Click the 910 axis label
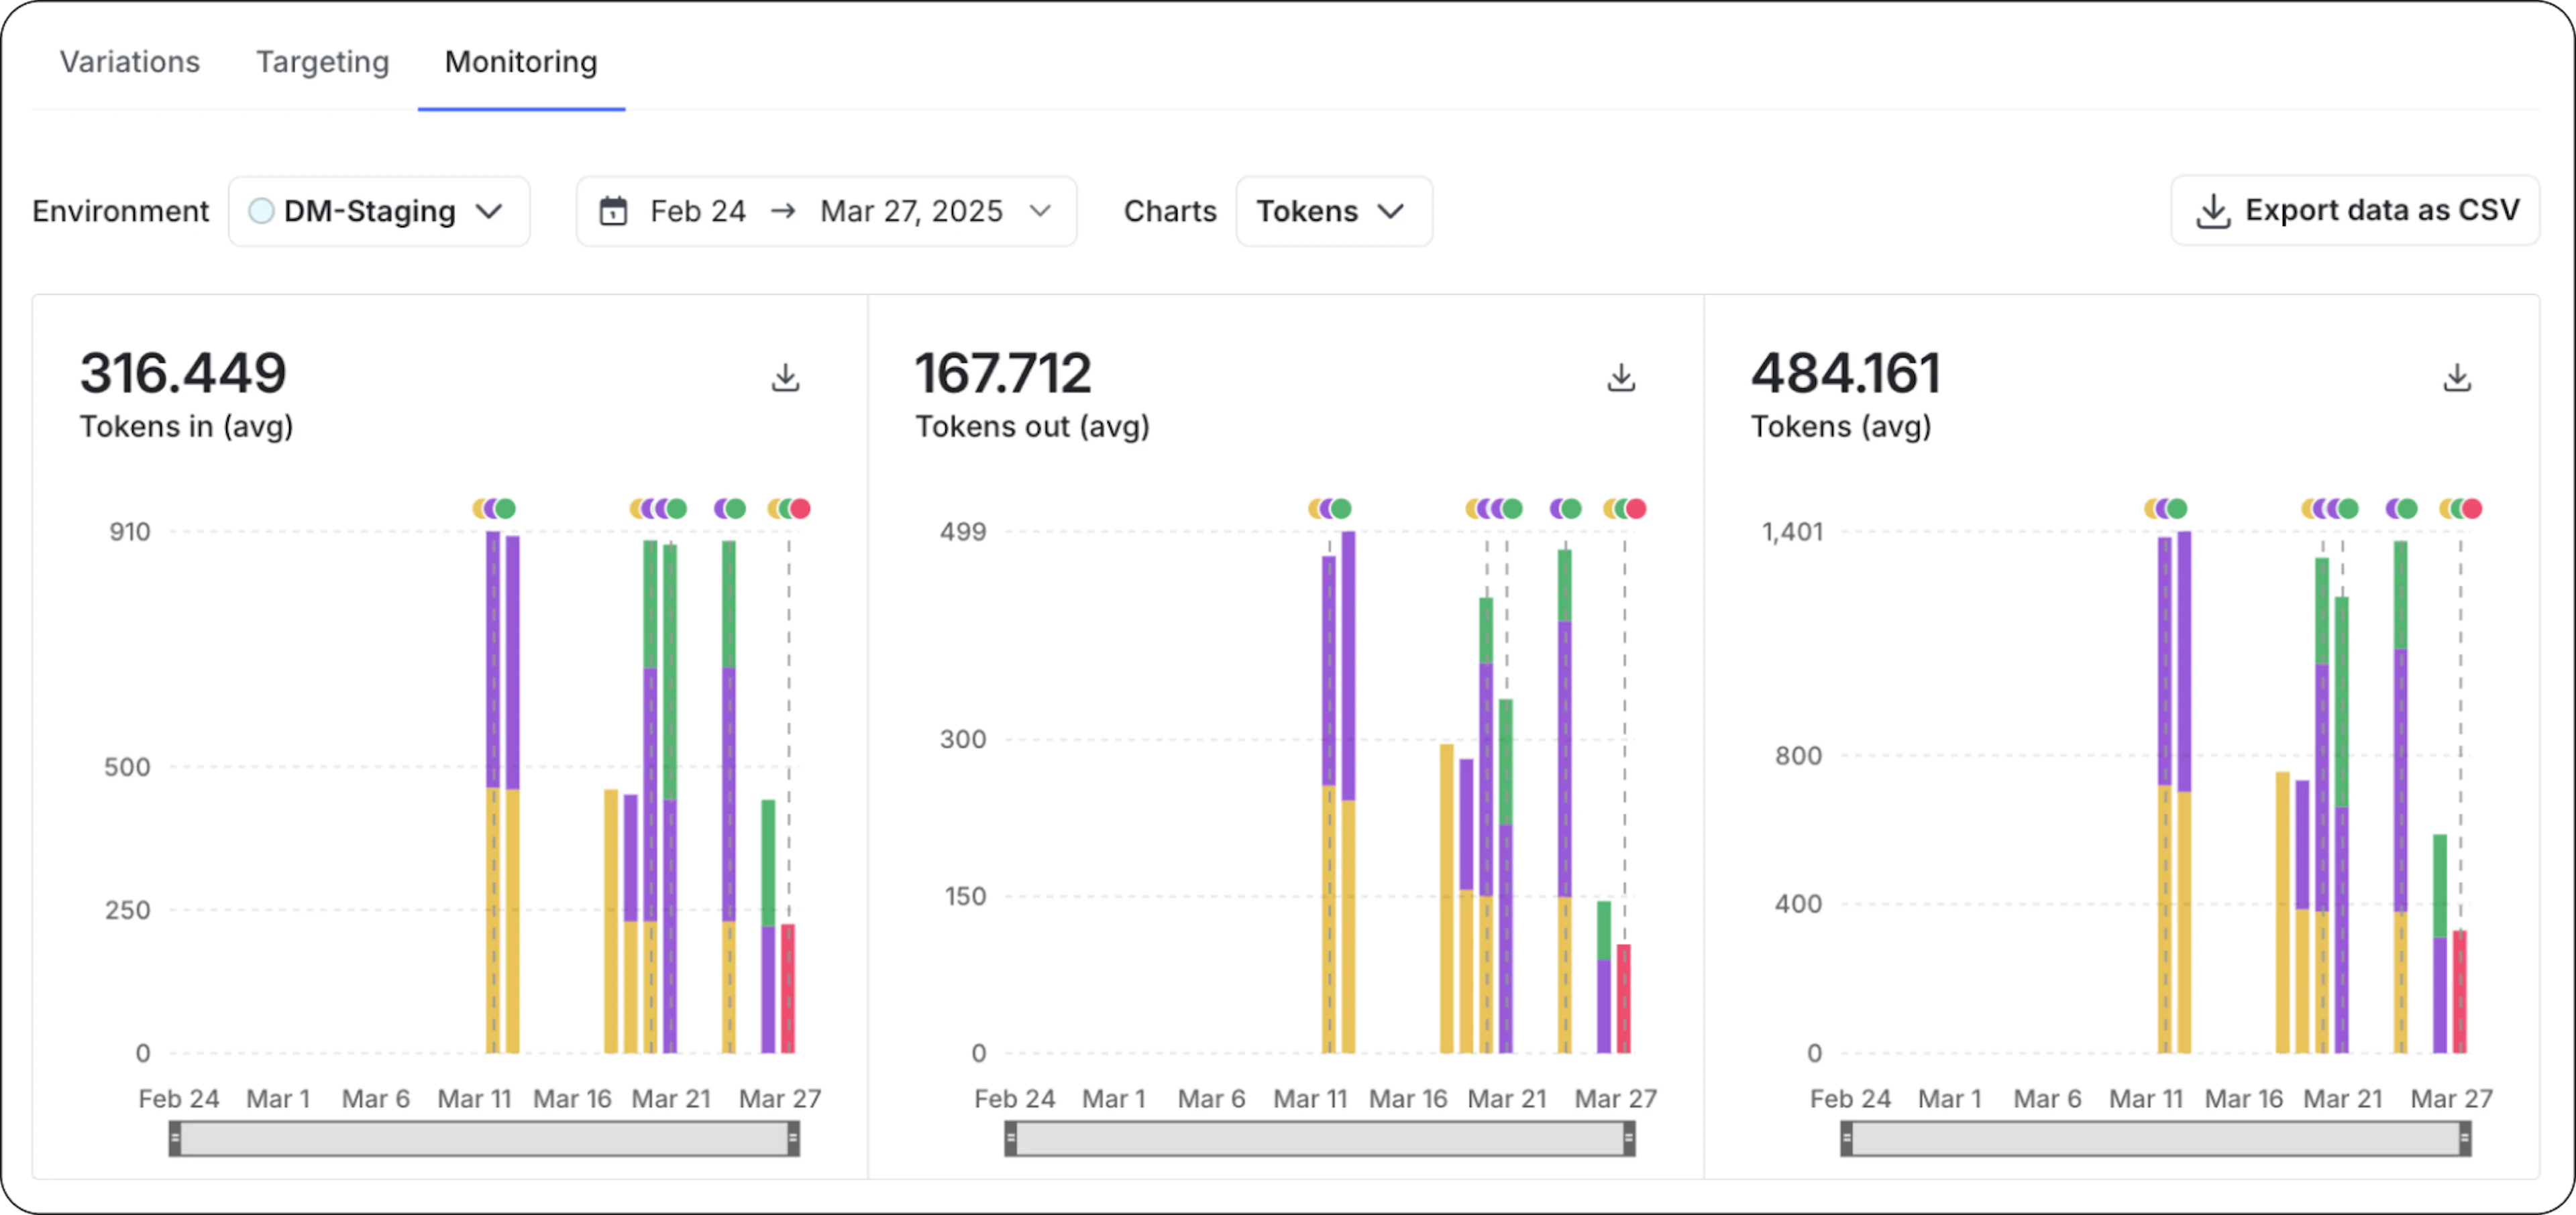The width and height of the screenshot is (2576, 1215). tap(130, 532)
